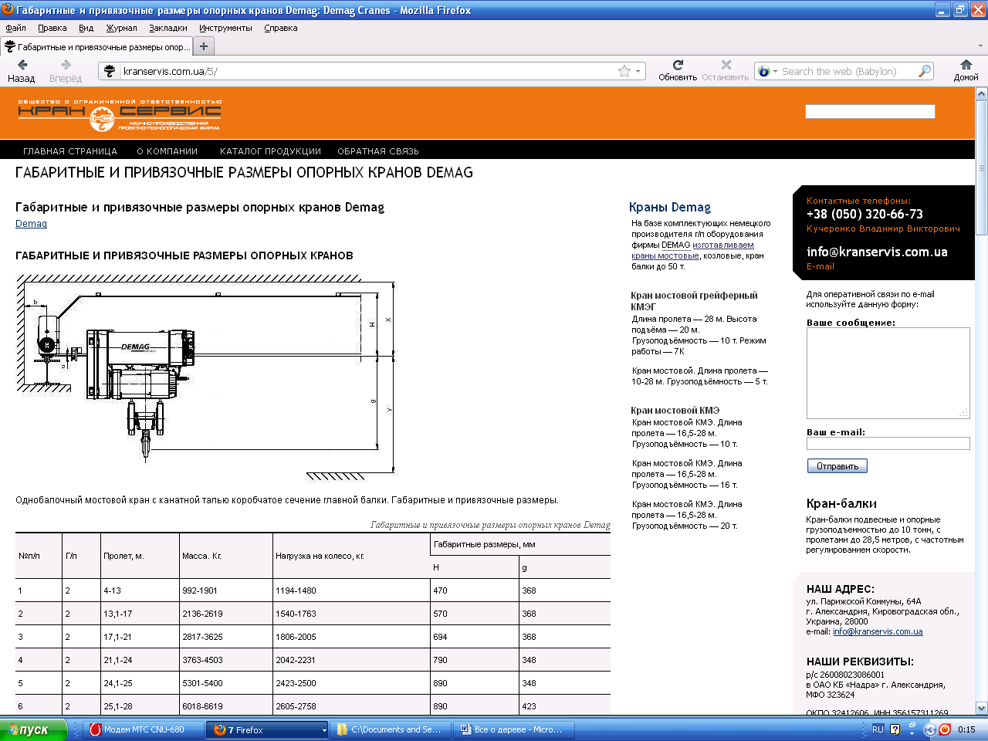
Task: Click the Ваш e-mail input field
Action: pyautogui.click(x=888, y=444)
